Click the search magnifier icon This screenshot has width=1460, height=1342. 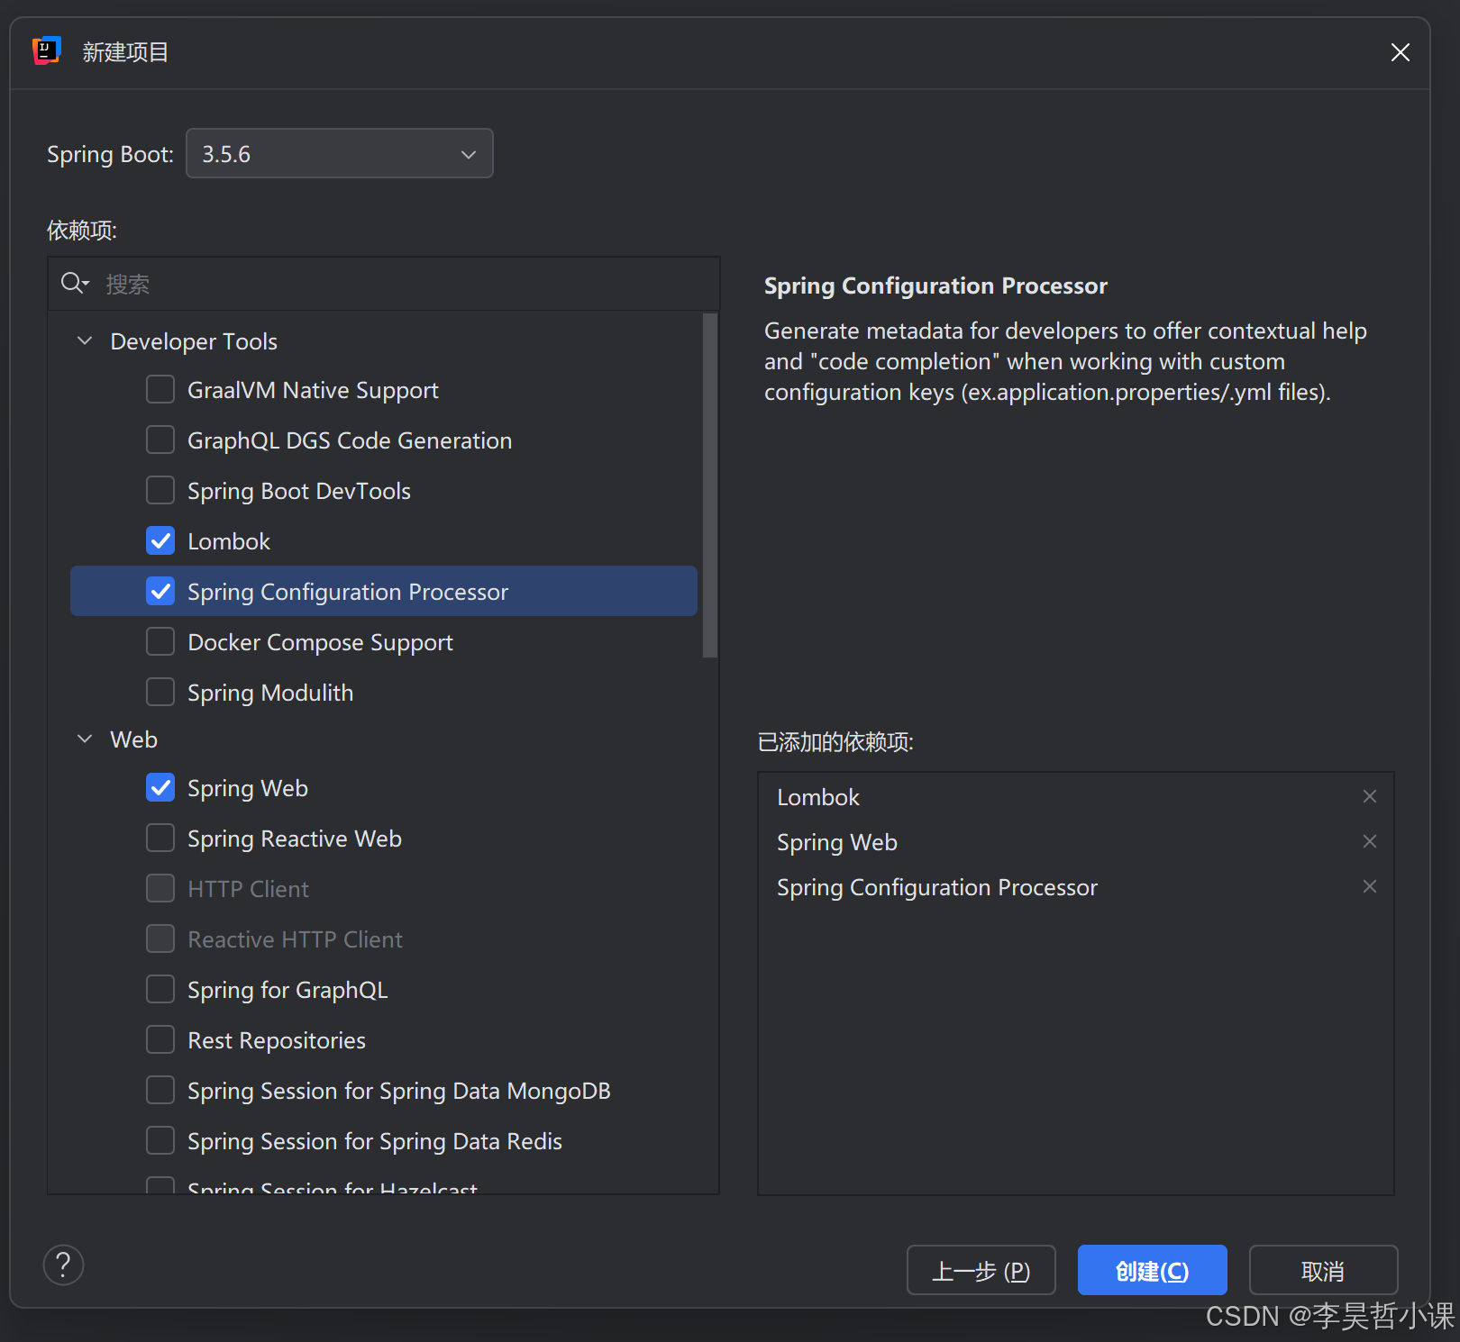click(x=74, y=284)
